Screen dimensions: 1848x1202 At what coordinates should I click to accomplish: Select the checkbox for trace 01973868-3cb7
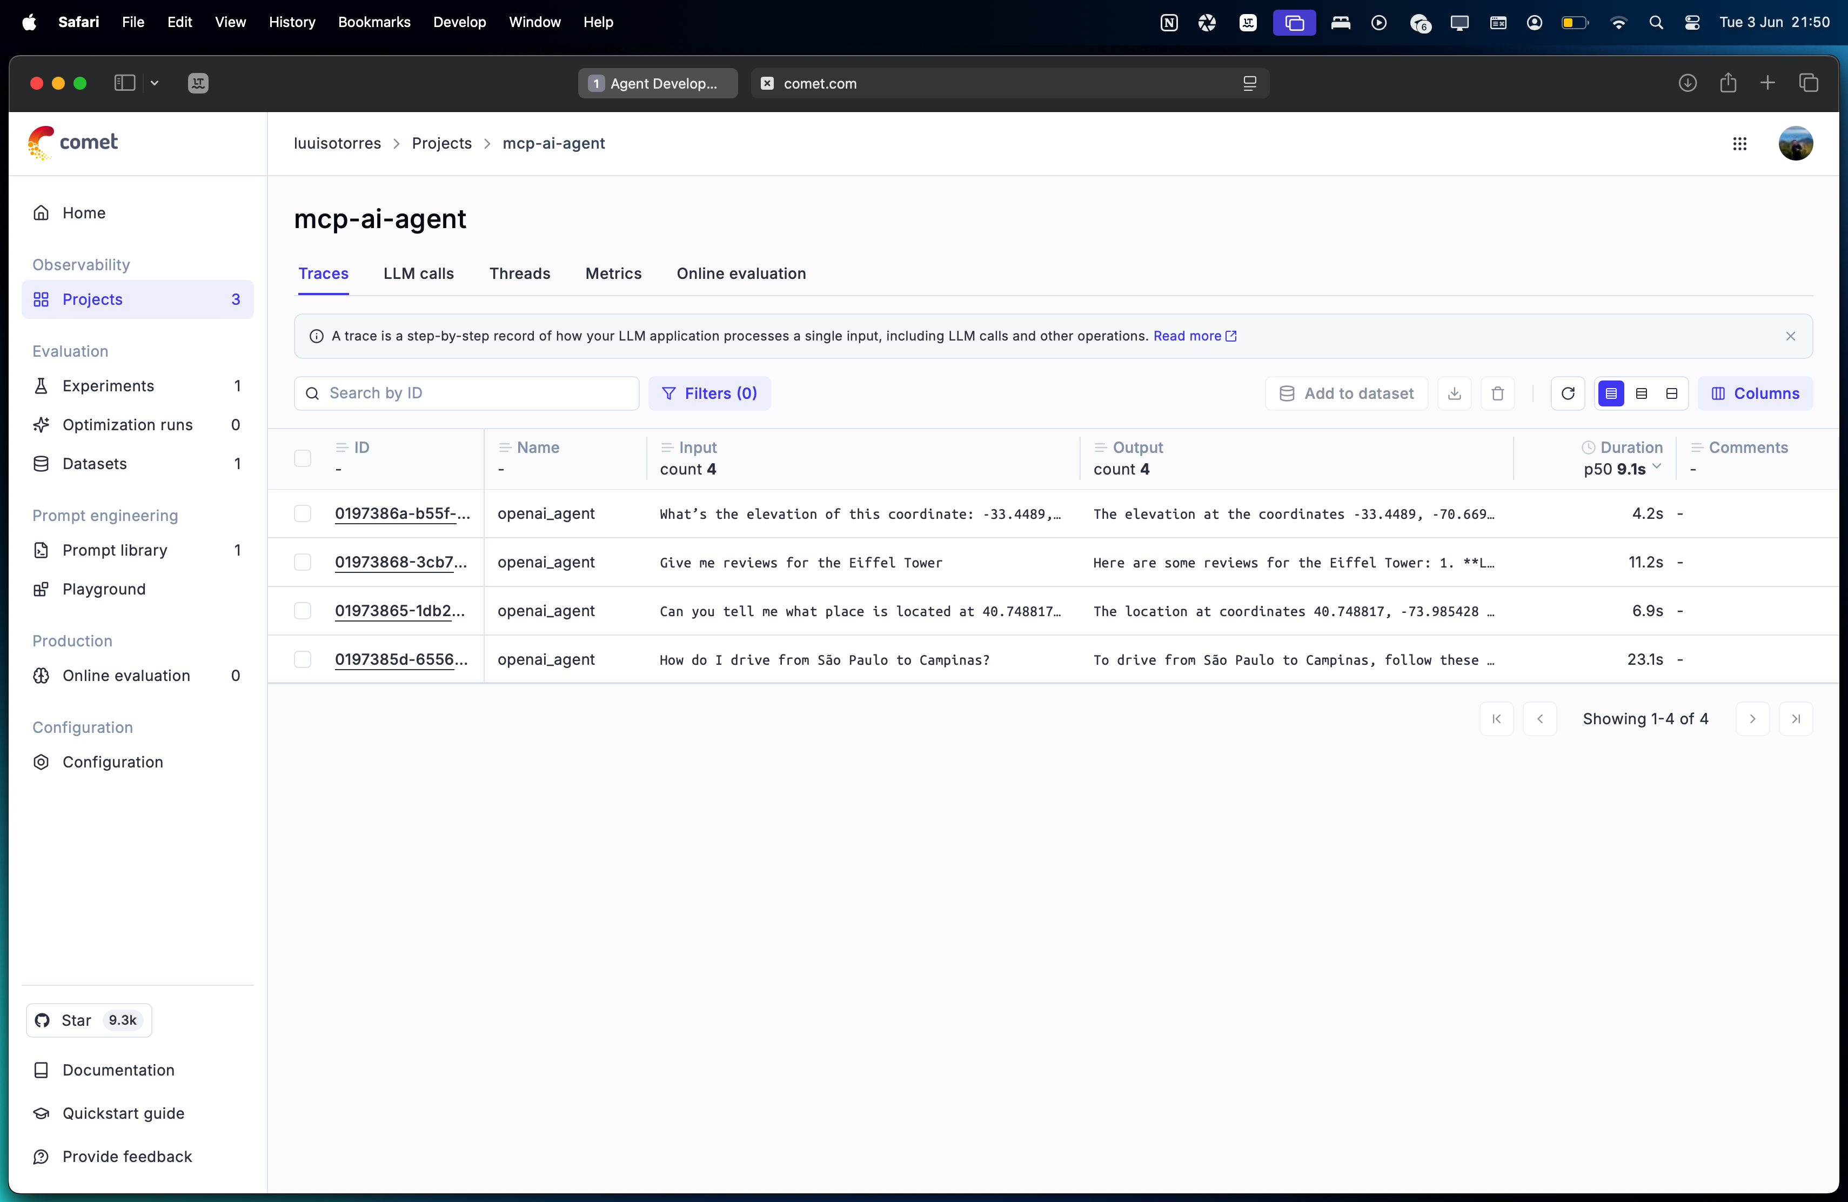pyautogui.click(x=303, y=562)
